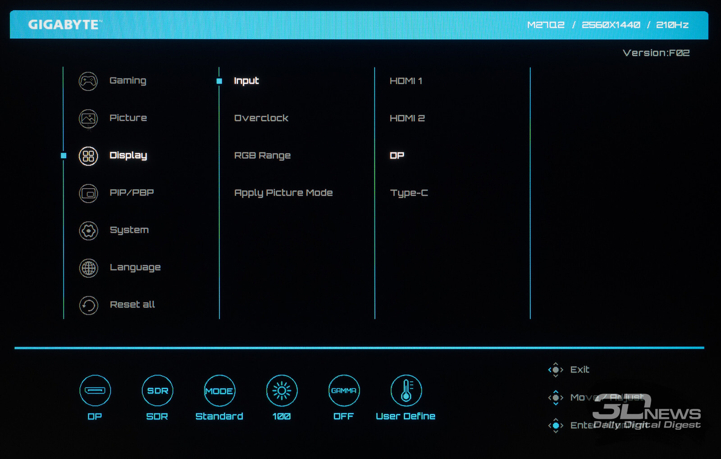Click the Display grid icon
The height and width of the screenshot is (459, 721).
coord(88,156)
